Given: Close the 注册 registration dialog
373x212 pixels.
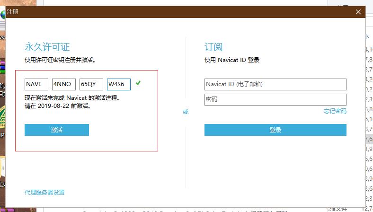Looking at the screenshot, I should pyautogui.click(x=358, y=12).
